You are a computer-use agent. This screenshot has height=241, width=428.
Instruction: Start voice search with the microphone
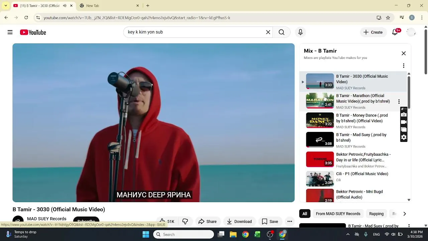(300, 32)
